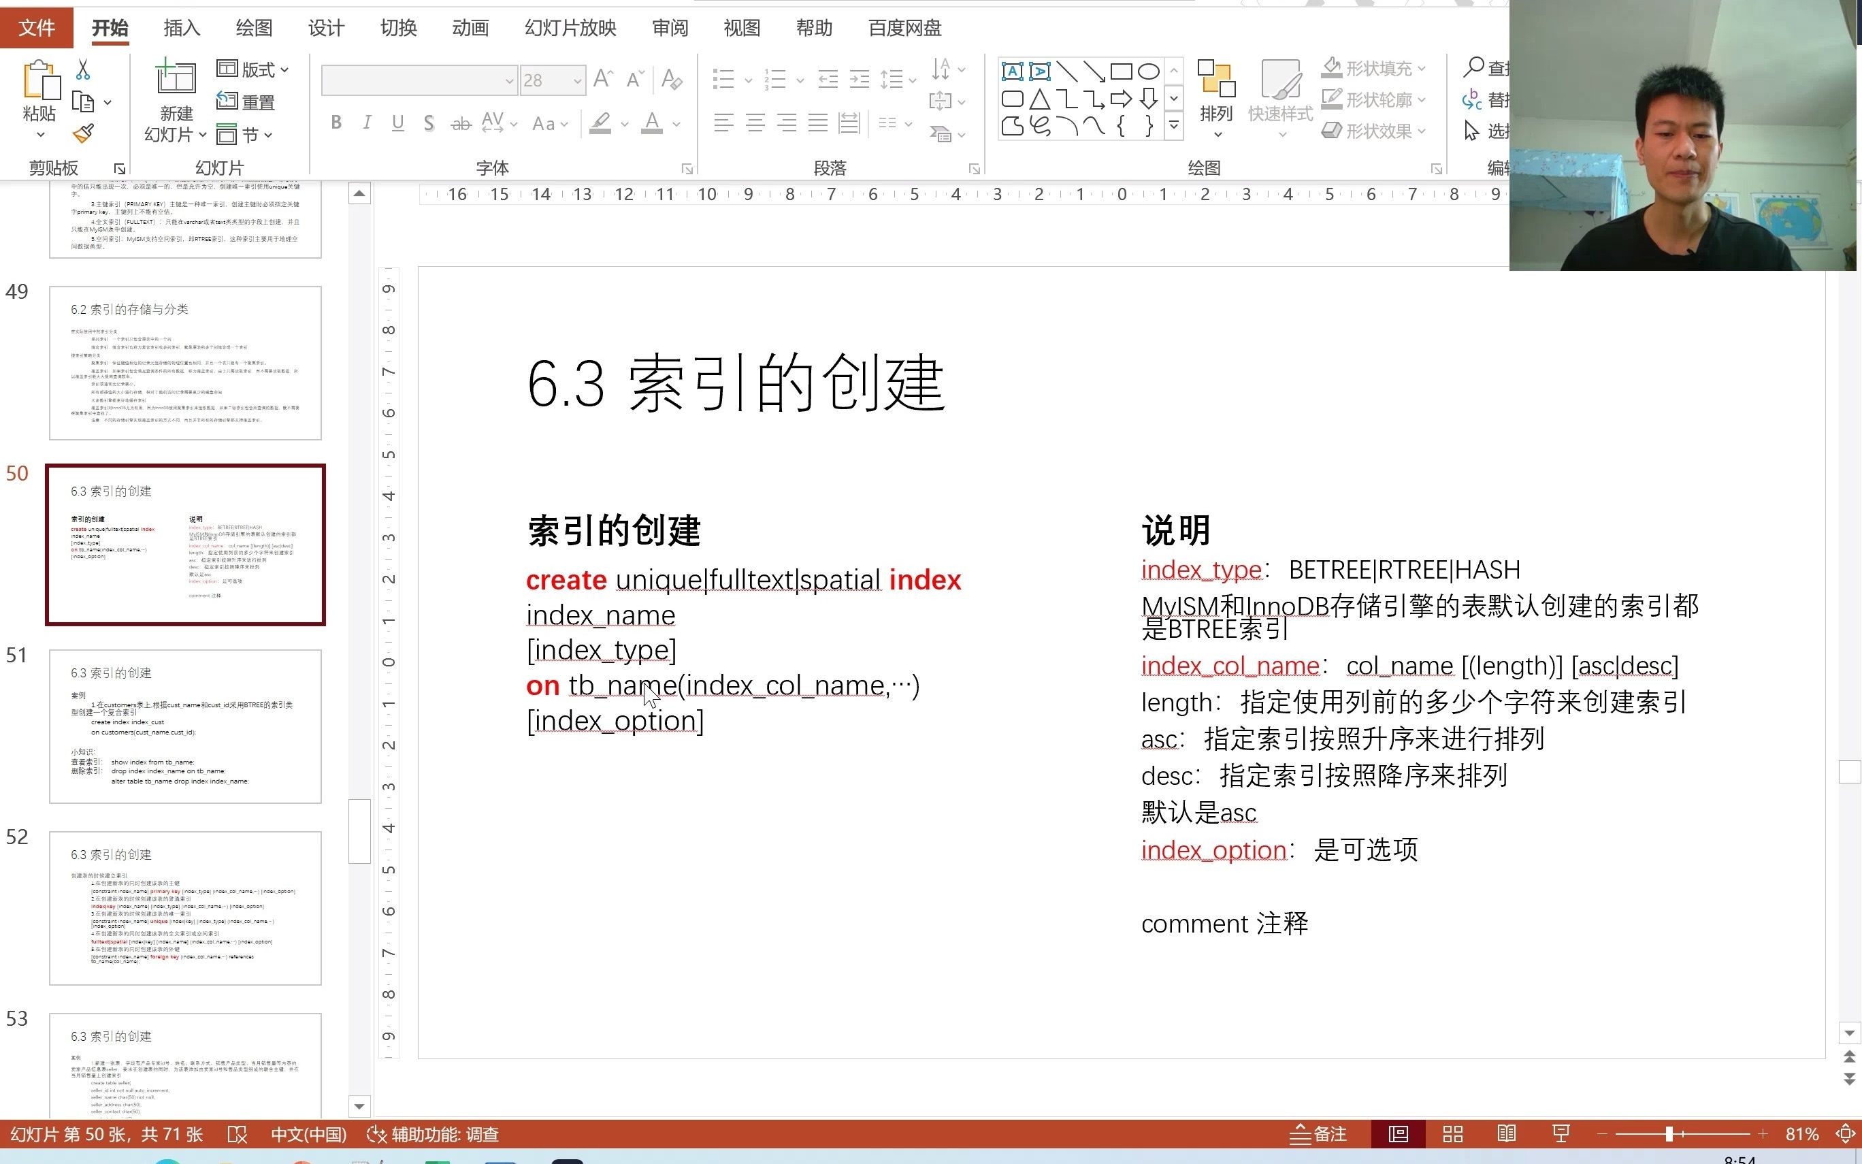1862x1164 pixels.
Task: Toggle Underline formatting
Action: [398, 123]
